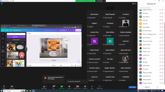The width and height of the screenshot is (165, 92).
Task: Click the Canva zoom slider handle
Action: (x=61, y=65)
